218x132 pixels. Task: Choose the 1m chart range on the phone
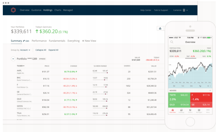coord(183,86)
